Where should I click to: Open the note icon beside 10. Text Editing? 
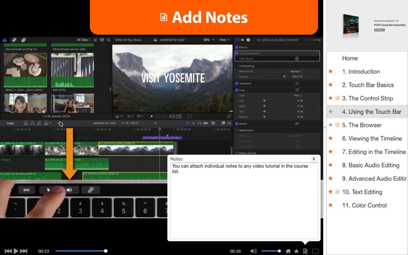[337, 192]
